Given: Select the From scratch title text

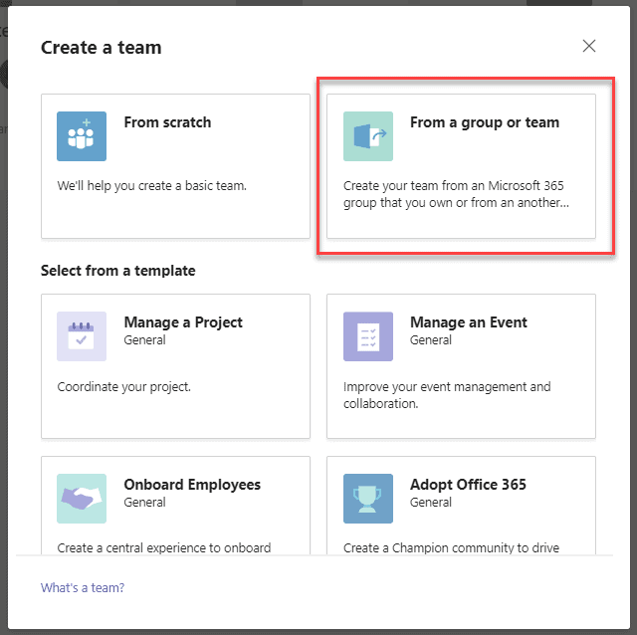Looking at the screenshot, I should coord(167,122).
